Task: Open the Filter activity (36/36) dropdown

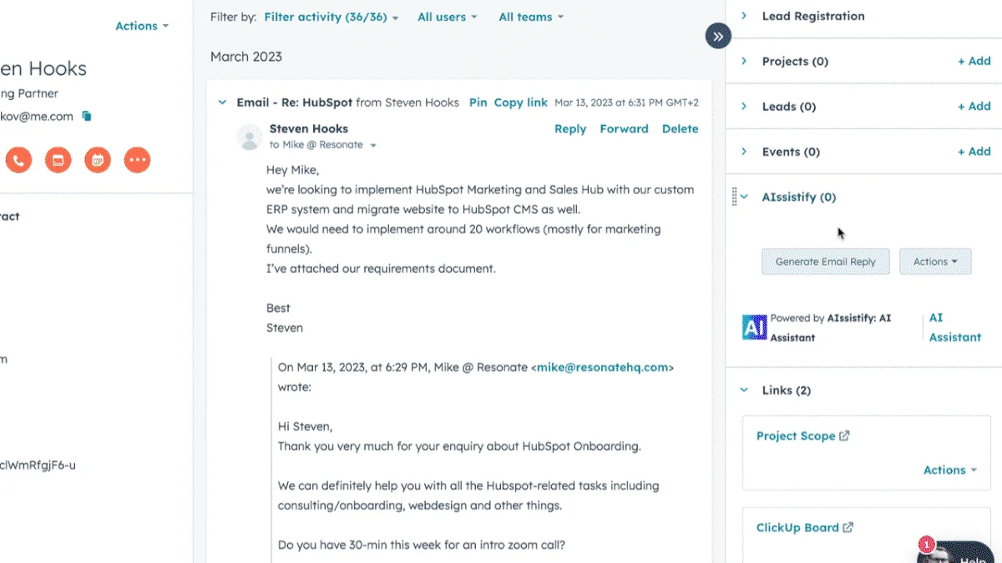Action: coord(331,17)
